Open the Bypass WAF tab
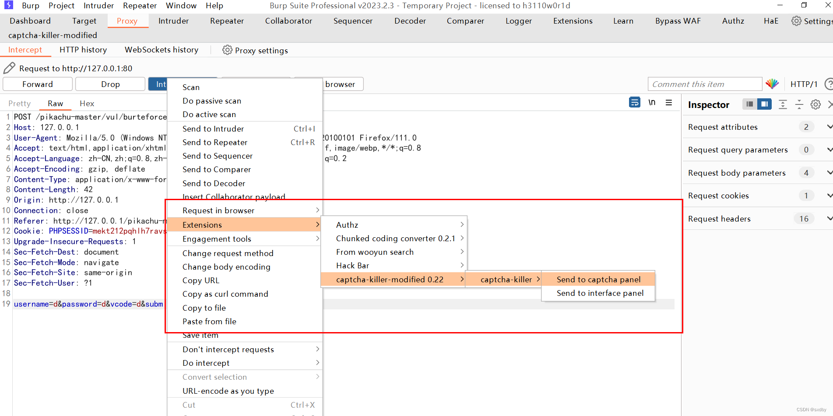This screenshot has width=833, height=416. pyautogui.click(x=678, y=21)
